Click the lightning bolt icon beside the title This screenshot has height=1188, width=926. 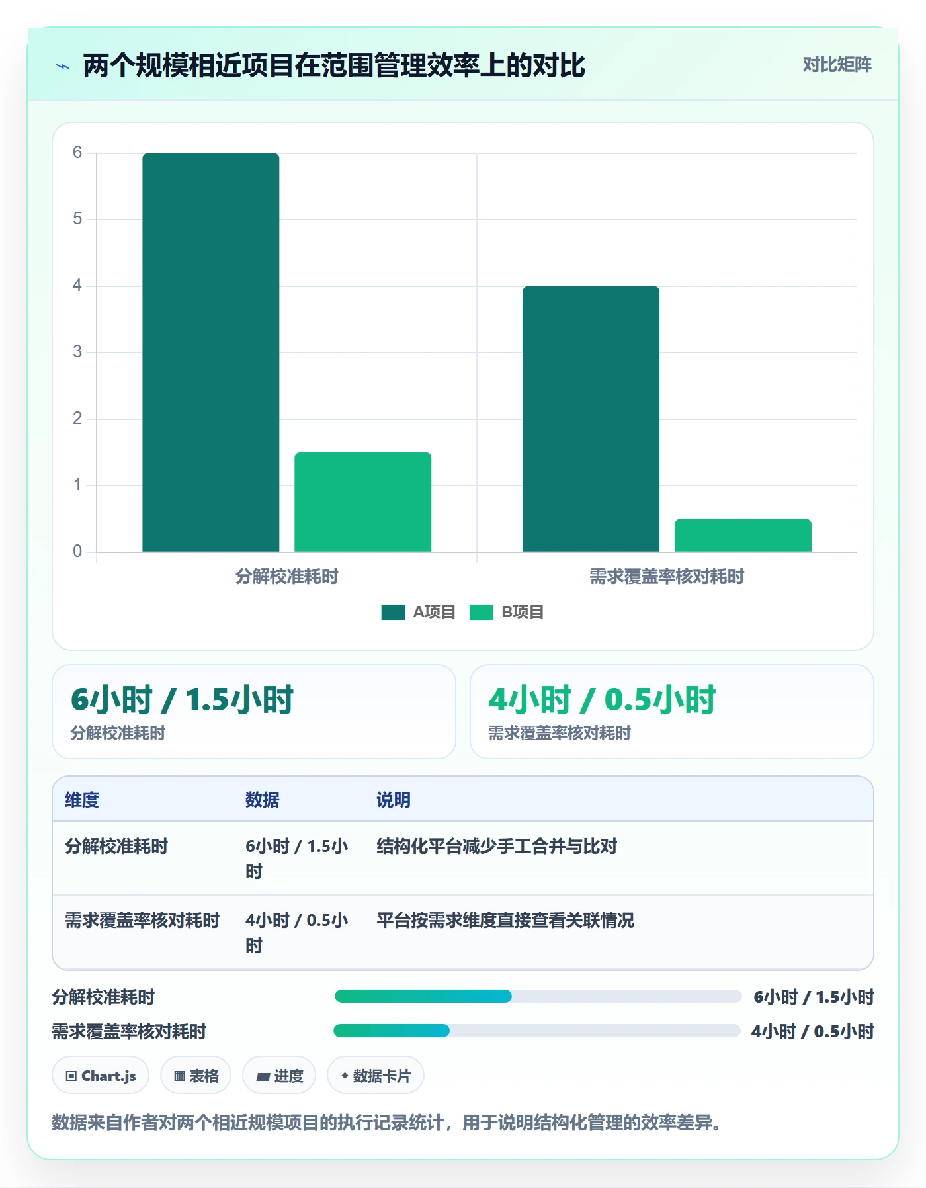pos(63,66)
